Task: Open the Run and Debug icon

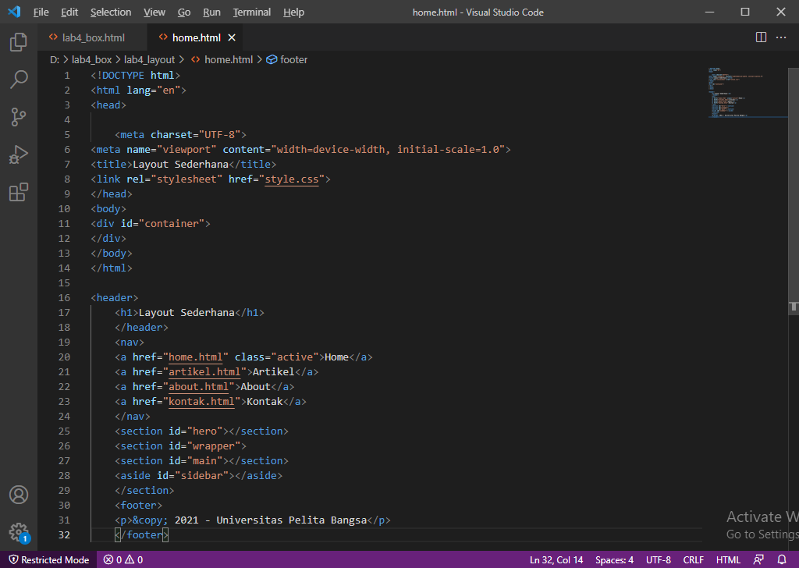Action: click(19, 154)
